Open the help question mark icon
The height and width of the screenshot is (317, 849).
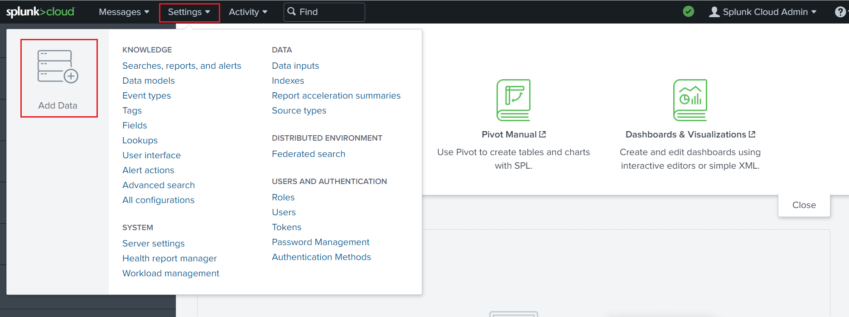click(x=840, y=12)
